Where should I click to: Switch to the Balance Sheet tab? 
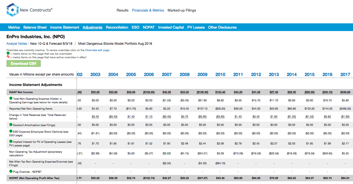35,27
